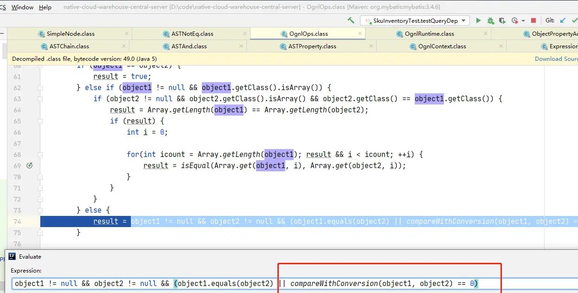Click inside the Expression input field
The image size is (578, 293).
pyautogui.click(x=186, y=283)
